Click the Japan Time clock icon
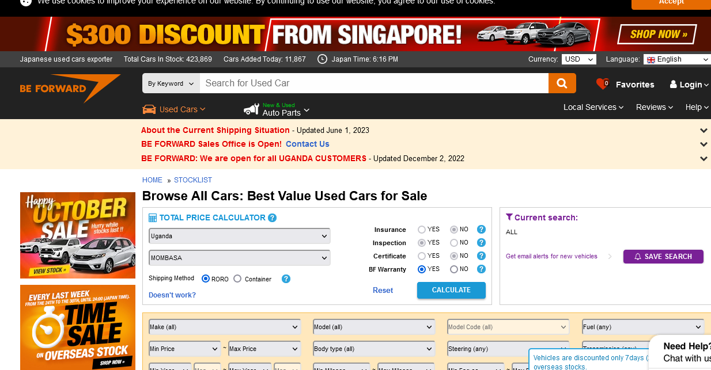This screenshot has width=711, height=370. click(323, 59)
